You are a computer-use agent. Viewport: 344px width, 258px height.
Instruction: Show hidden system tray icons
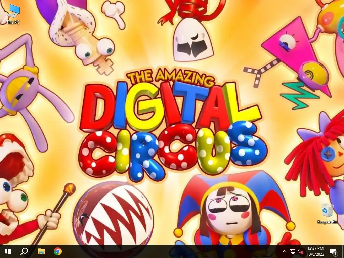284,251
